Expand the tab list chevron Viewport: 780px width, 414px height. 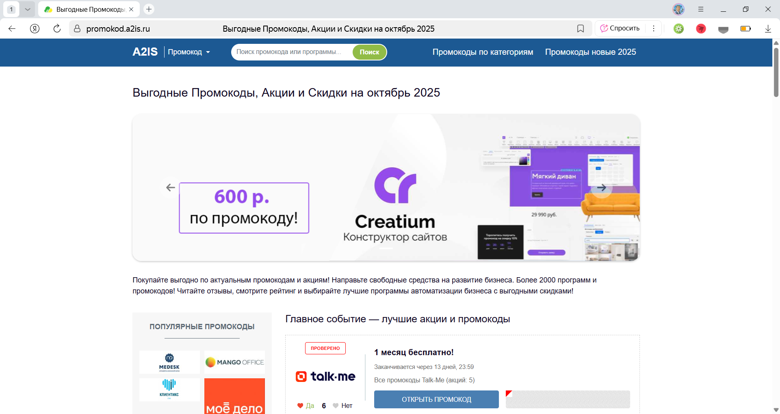[27, 9]
